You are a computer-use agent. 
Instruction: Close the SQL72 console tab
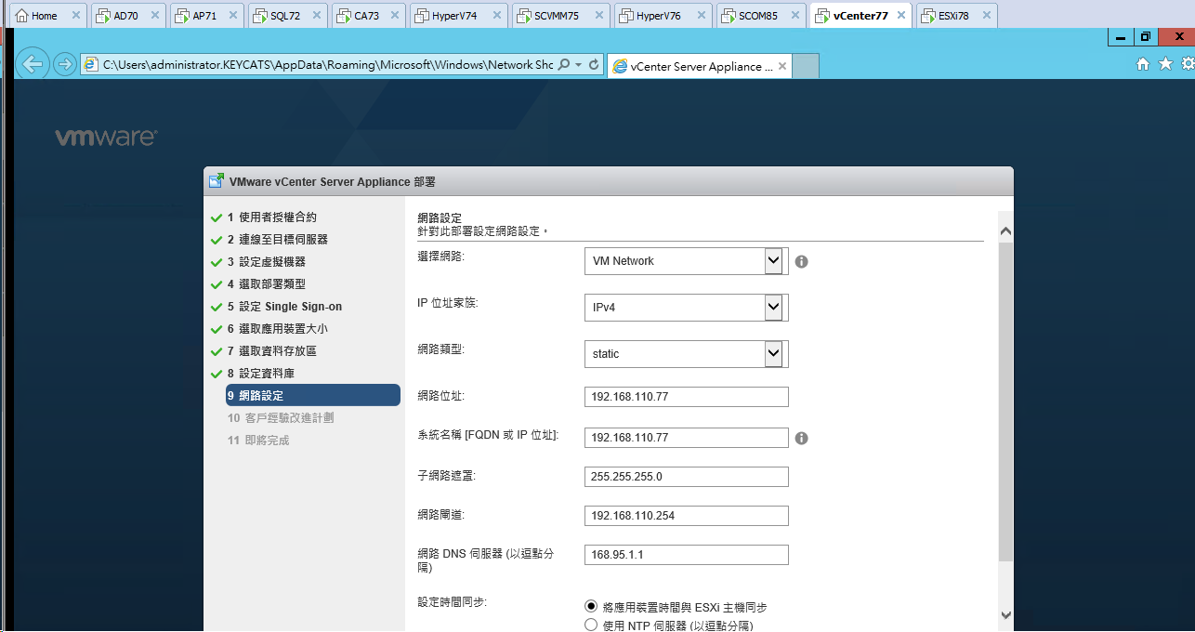tap(315, 16)
